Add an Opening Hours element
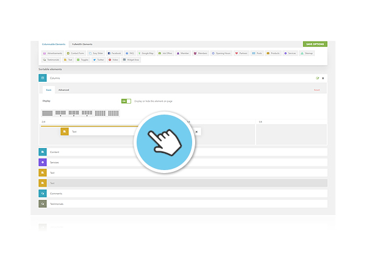Viewport: 366px width, 256px height. click(221, 54)
